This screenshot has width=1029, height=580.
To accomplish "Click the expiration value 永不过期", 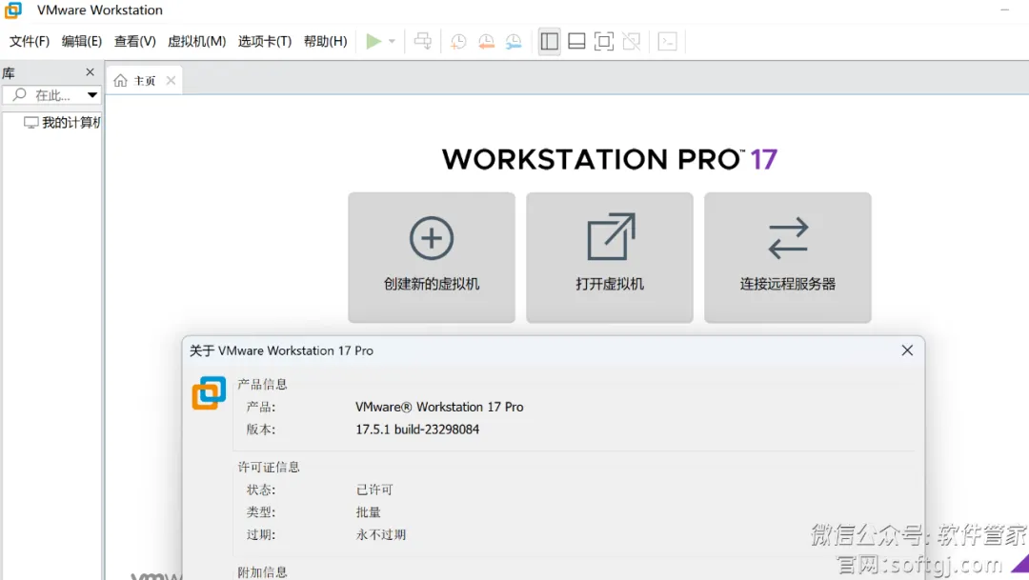I will [381, 534].
